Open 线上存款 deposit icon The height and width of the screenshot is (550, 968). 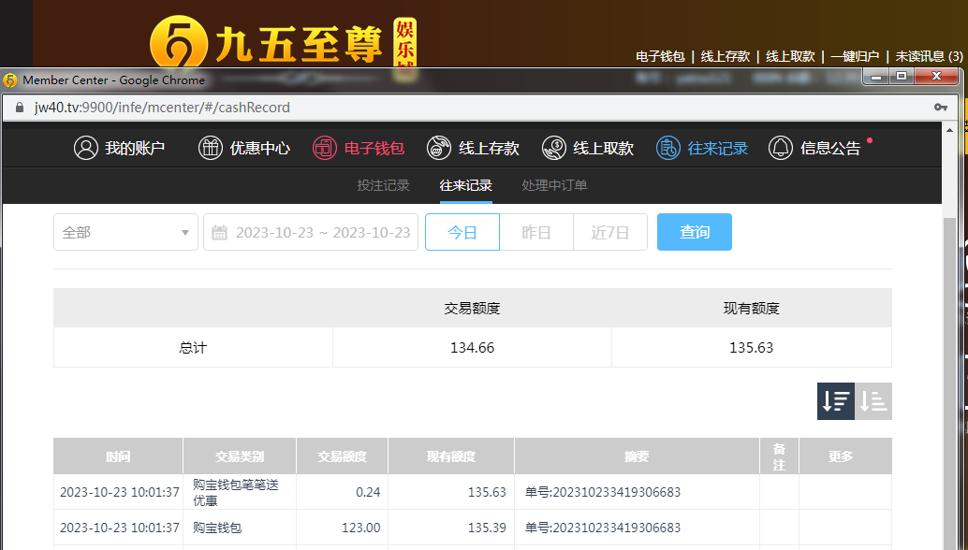tap(439, 148)
